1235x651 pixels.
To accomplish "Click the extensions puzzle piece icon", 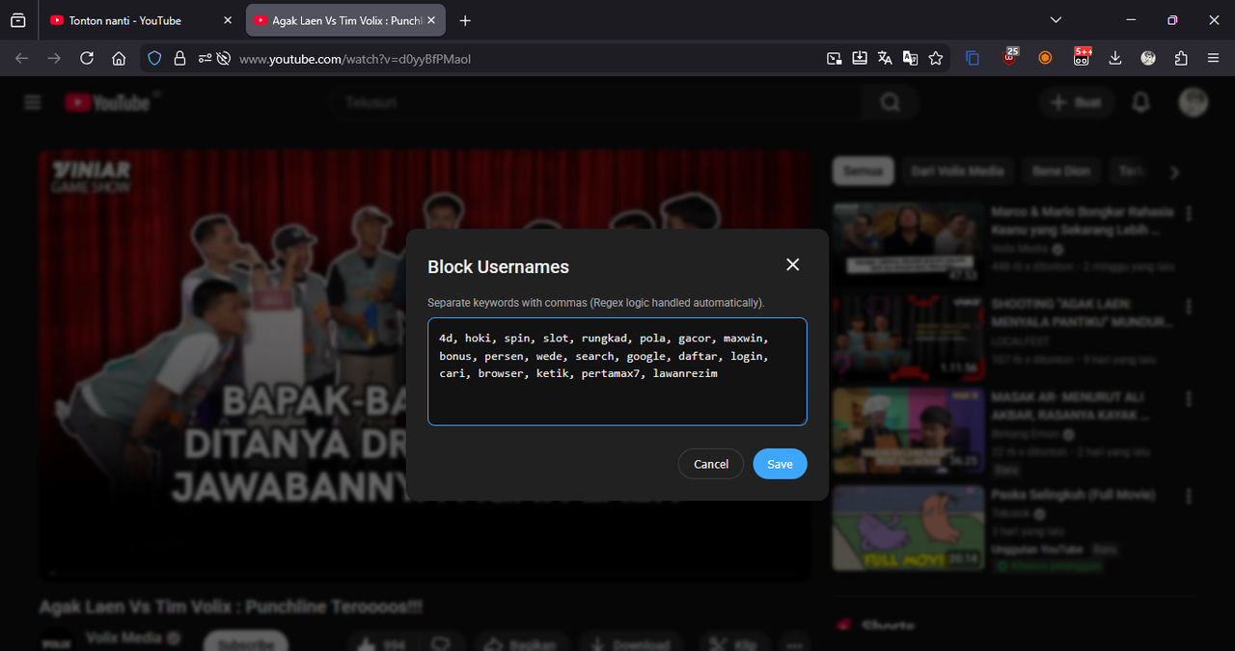I will click(x=1180, y=58).
